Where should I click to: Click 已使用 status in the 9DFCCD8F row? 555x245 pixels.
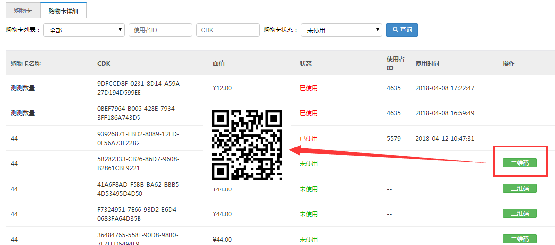(x=309, y=88)
